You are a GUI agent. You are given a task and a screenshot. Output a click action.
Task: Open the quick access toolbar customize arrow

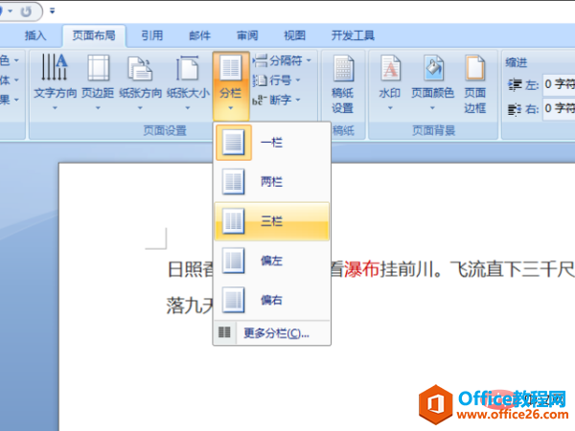(53, 11)
